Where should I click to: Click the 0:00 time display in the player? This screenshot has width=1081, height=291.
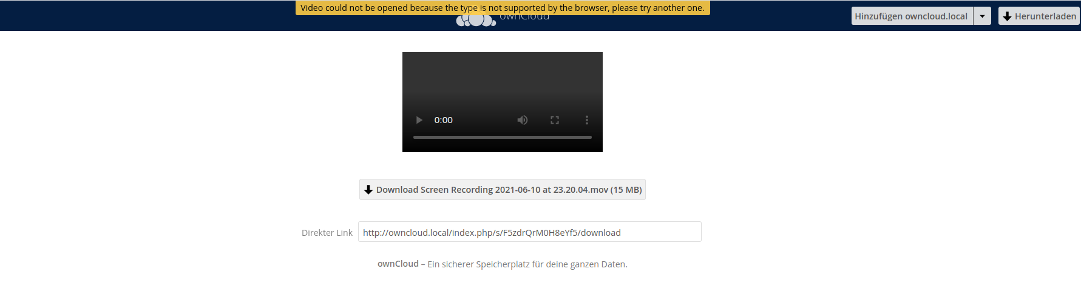pos(443,120)
